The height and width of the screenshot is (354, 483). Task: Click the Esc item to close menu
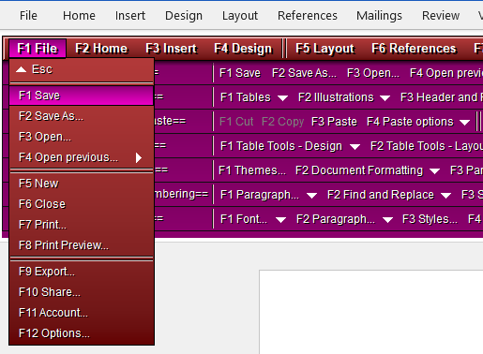tap(82, 69)
